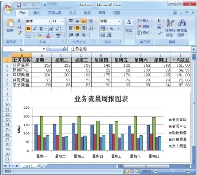Click the zoom slider handle
Image resolution: width=197 pixels, height=175 pixels.
click(172, 171)
